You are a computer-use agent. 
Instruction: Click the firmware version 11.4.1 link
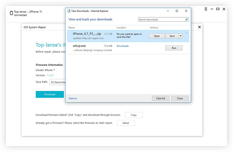click(50, 75)
